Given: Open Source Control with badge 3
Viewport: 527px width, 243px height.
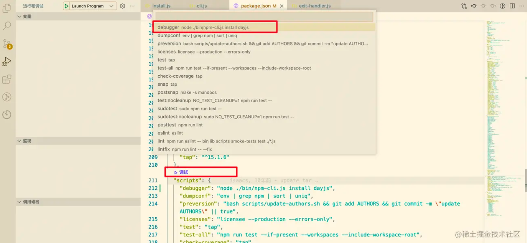Looking at the screenshot, I should tap(7, 44).
